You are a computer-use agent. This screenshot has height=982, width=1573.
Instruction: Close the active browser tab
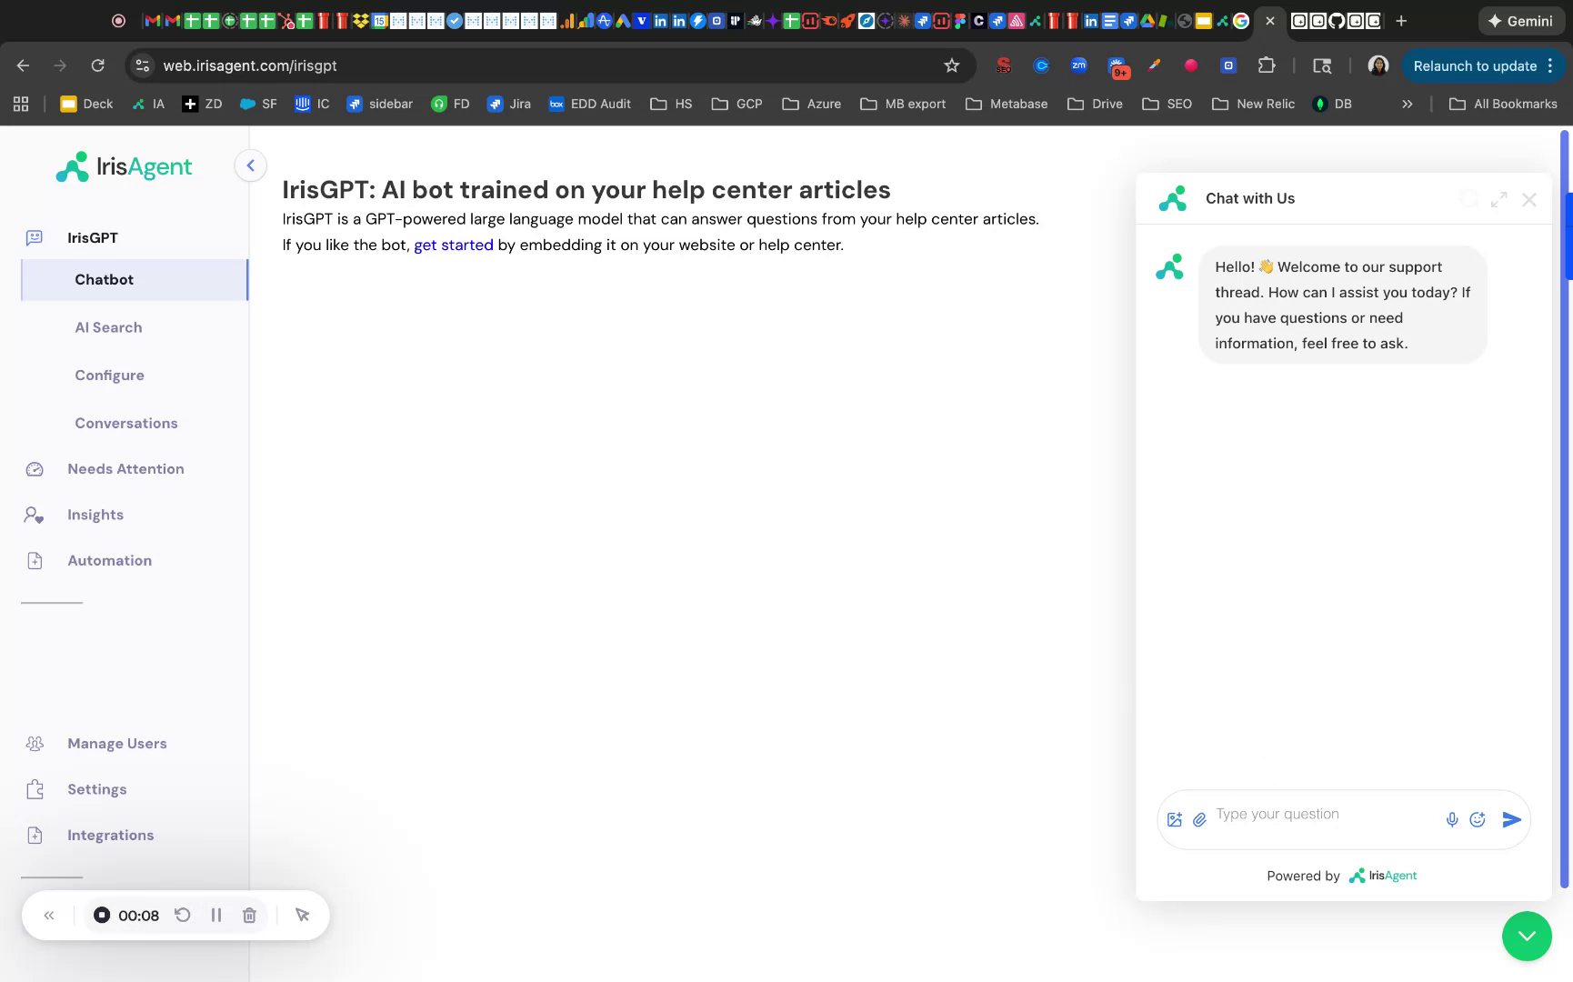point(1270,21)
